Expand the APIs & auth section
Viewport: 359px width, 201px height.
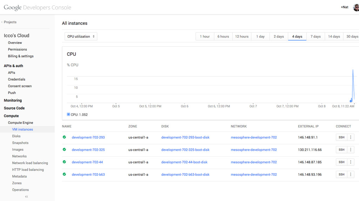(14, 66)
